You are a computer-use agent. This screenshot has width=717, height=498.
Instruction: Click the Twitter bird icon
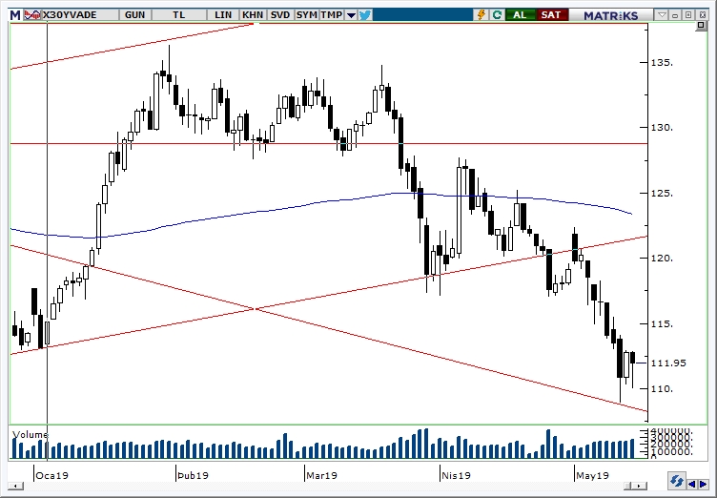(365, 15)
